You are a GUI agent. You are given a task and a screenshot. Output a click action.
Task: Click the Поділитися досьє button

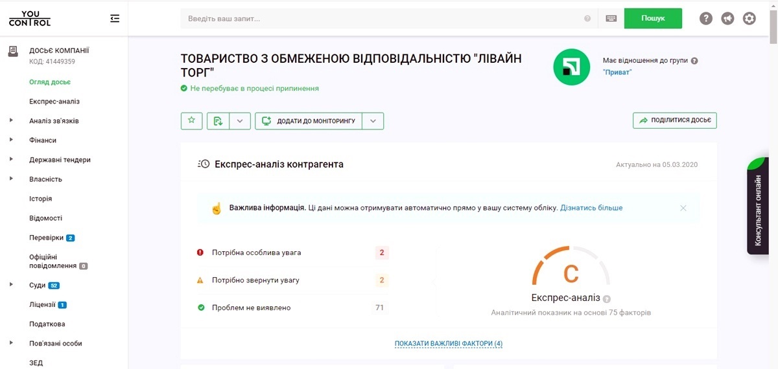pyautogui.click(x=674, y=121)
